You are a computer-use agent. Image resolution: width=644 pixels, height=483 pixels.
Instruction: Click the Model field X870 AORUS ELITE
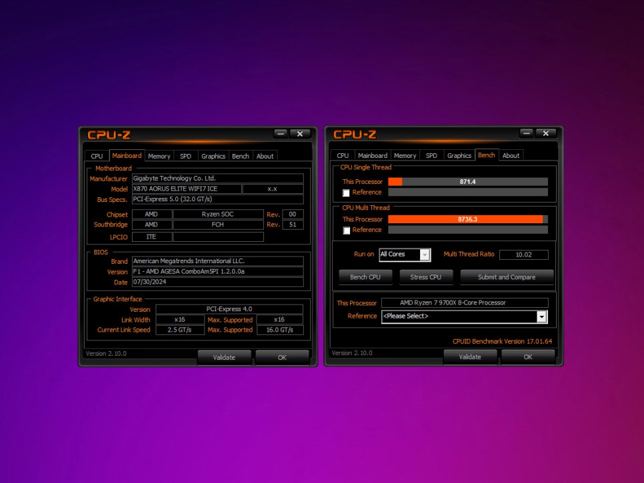(187, 189)
